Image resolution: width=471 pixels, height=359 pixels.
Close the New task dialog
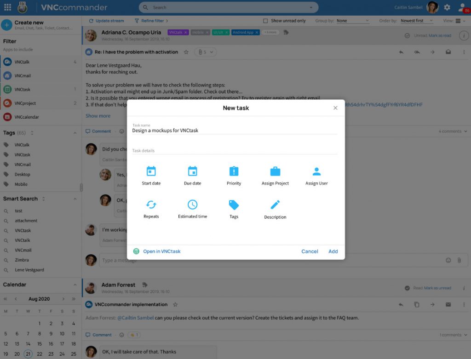pyautogui.click(x=335, y=108)
